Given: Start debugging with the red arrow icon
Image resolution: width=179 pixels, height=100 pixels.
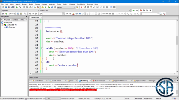Looking at the screenshot, I should pyautogui.click(x=81, y=7).
